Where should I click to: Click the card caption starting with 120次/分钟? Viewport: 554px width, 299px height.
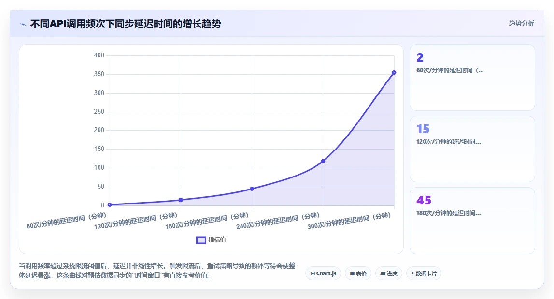(448, 142)
